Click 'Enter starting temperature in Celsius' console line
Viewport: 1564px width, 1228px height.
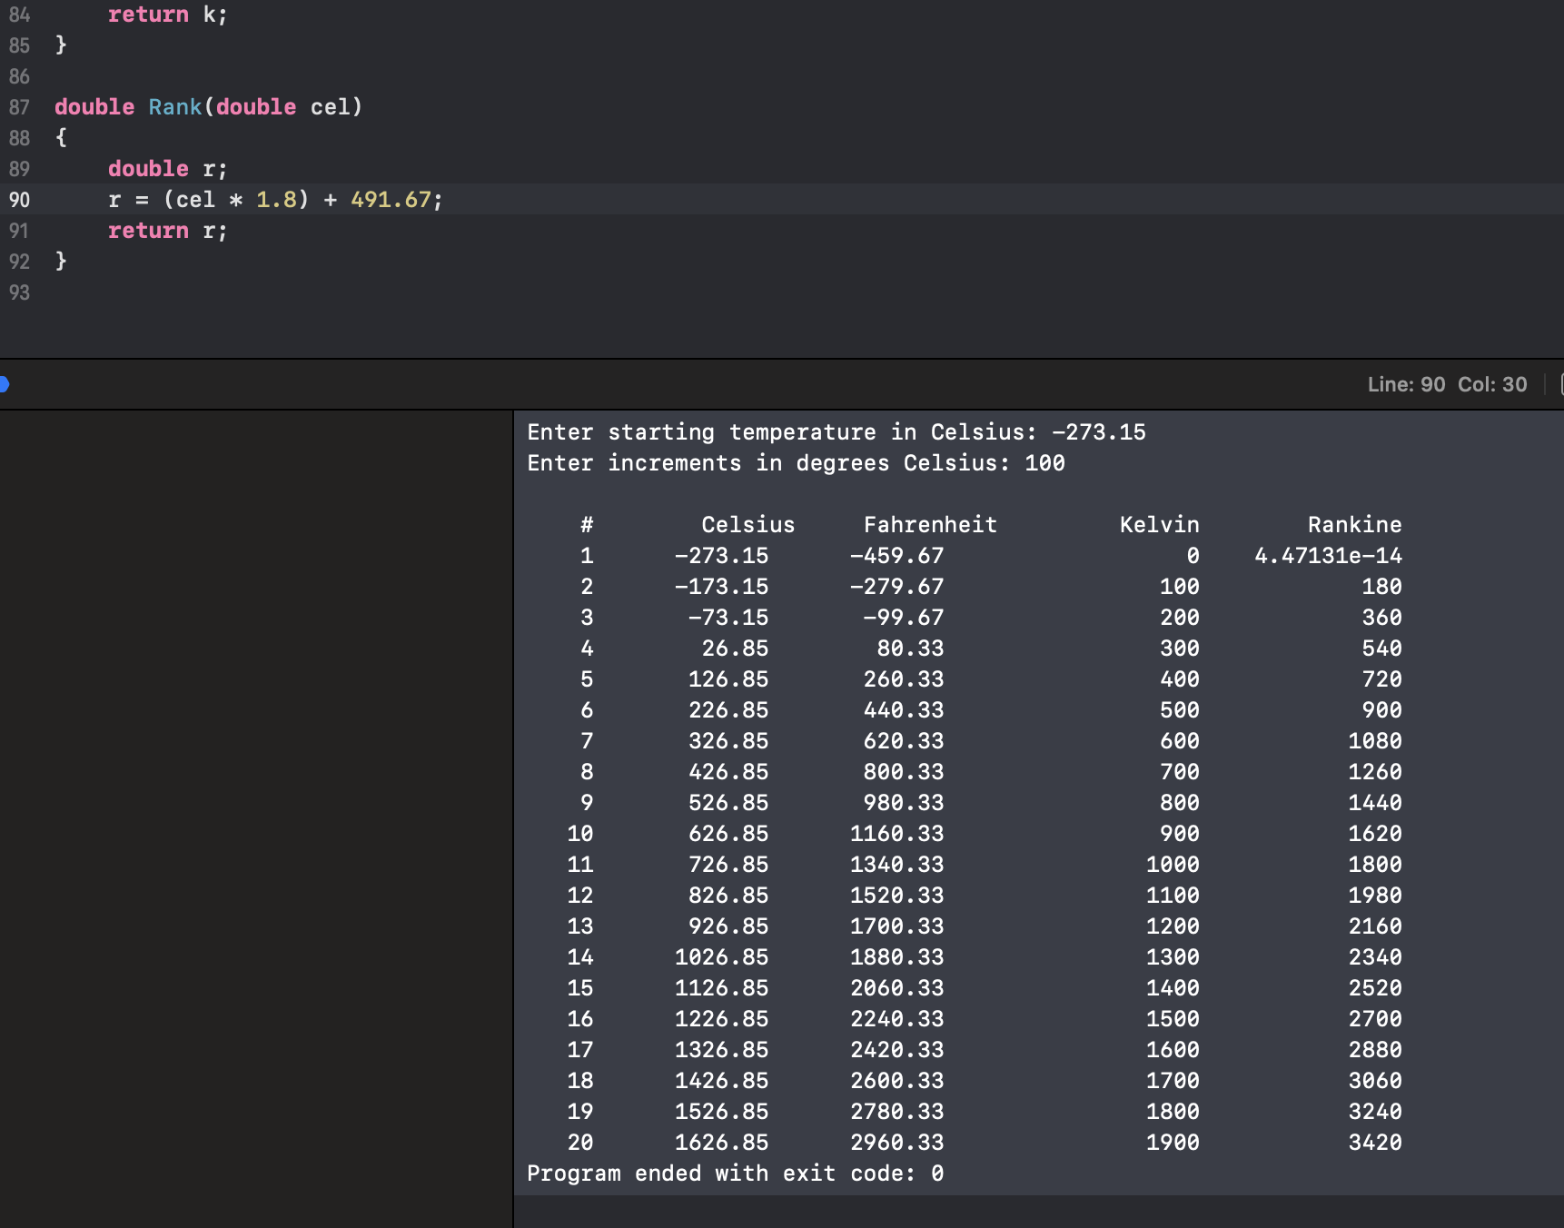(836, 432)
